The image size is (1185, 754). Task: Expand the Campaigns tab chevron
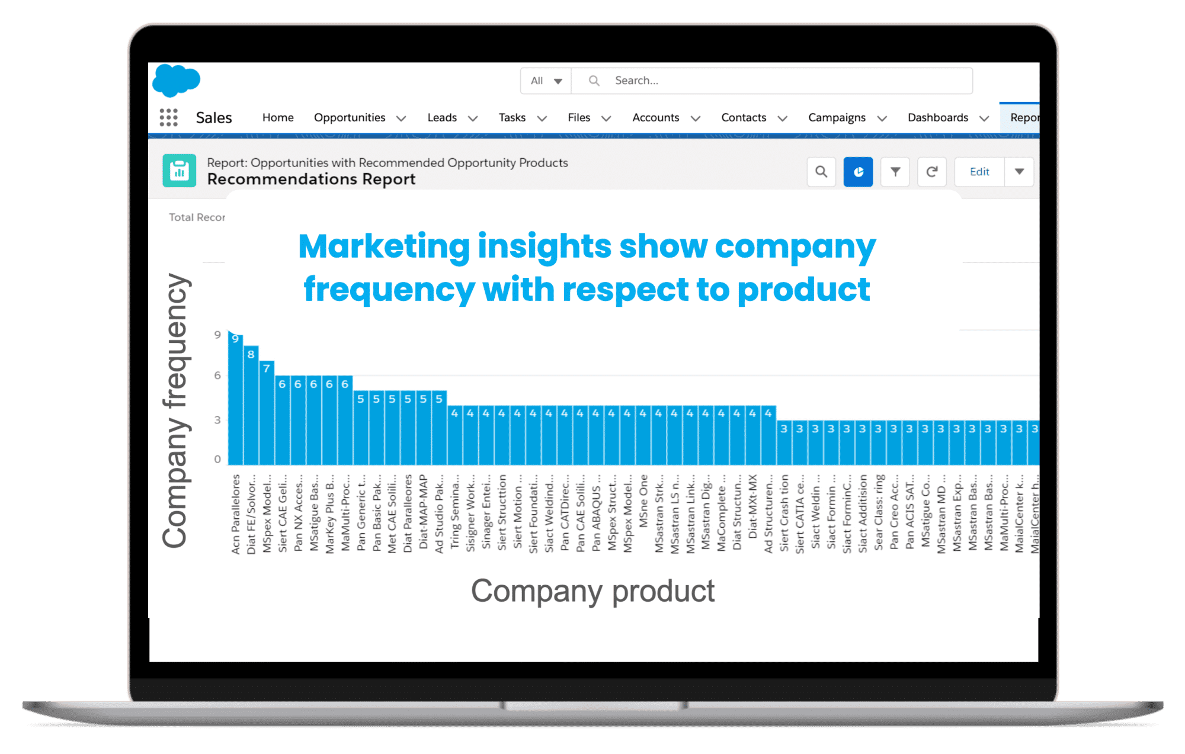click(x=882, y=118)
